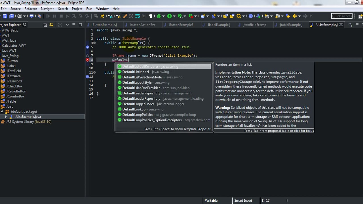Collapse the default package tree node

[x=2, y=112]
